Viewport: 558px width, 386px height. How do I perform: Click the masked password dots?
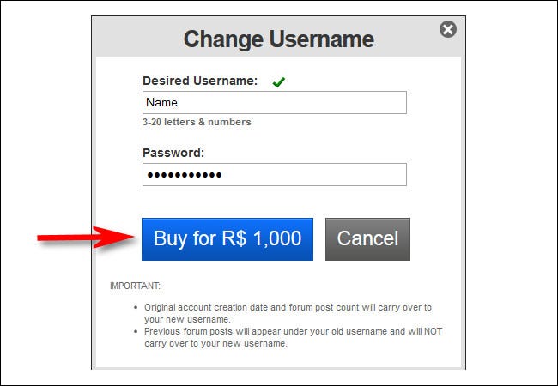[184, 175]
